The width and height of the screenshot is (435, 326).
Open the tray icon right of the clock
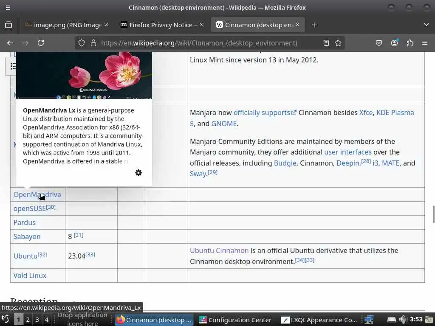point(429,320)
